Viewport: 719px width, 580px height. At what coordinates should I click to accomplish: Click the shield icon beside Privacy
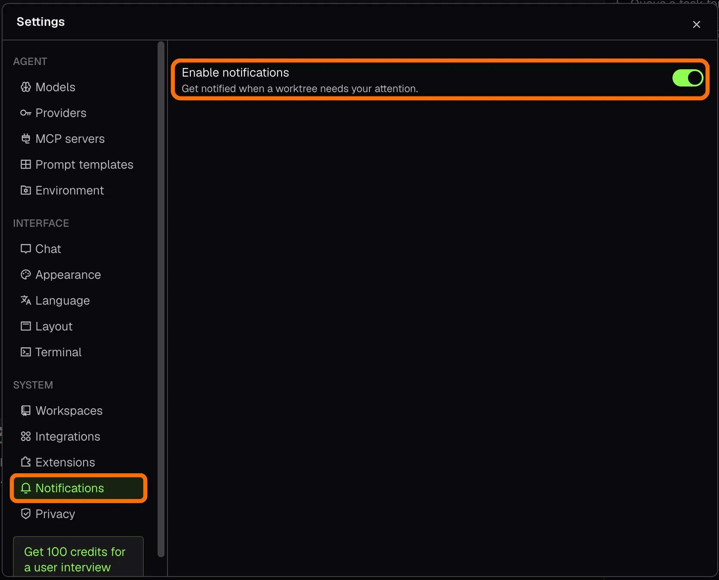[26, 514]
